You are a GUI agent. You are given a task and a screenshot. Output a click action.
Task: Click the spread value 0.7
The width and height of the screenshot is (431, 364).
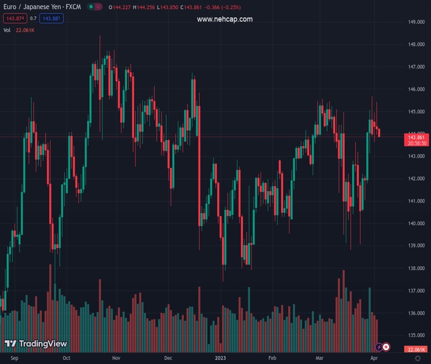tap(34, 18)
